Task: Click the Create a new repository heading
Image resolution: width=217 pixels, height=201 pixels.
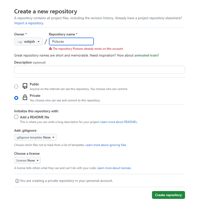Action: [46, 11]
